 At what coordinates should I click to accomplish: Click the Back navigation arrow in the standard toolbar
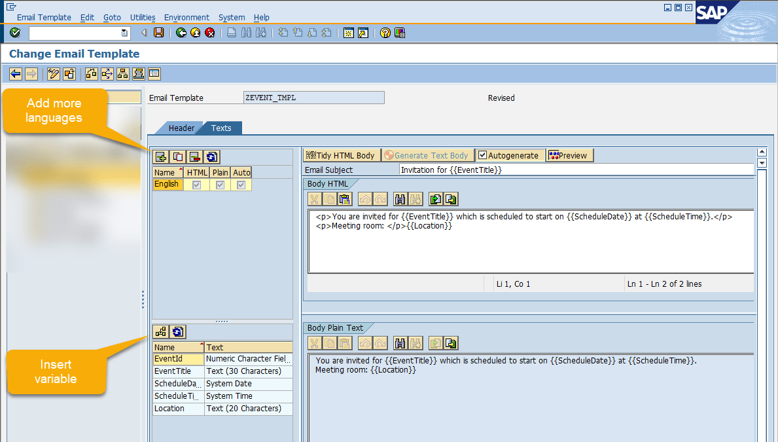(181, 33)
